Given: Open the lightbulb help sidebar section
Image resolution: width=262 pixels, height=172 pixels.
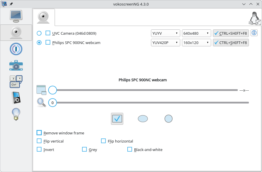Looking at the screenshot, I should tap(16, 114).
